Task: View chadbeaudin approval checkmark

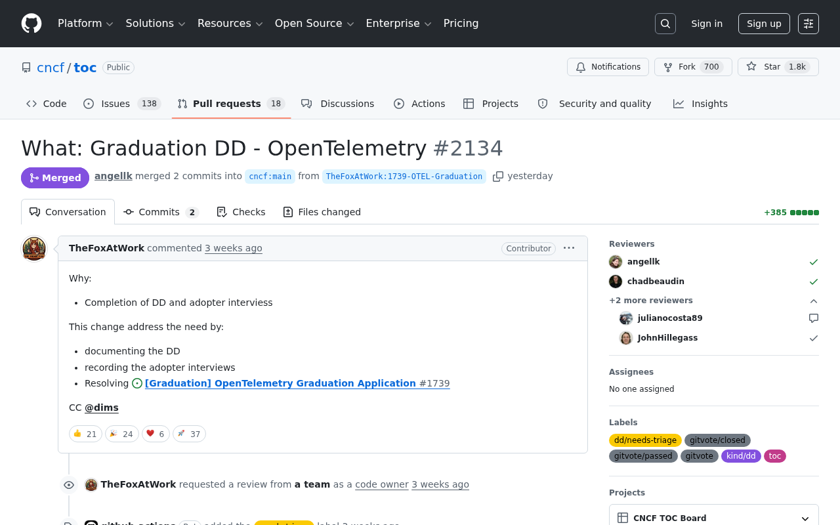Action: [814, 282]
